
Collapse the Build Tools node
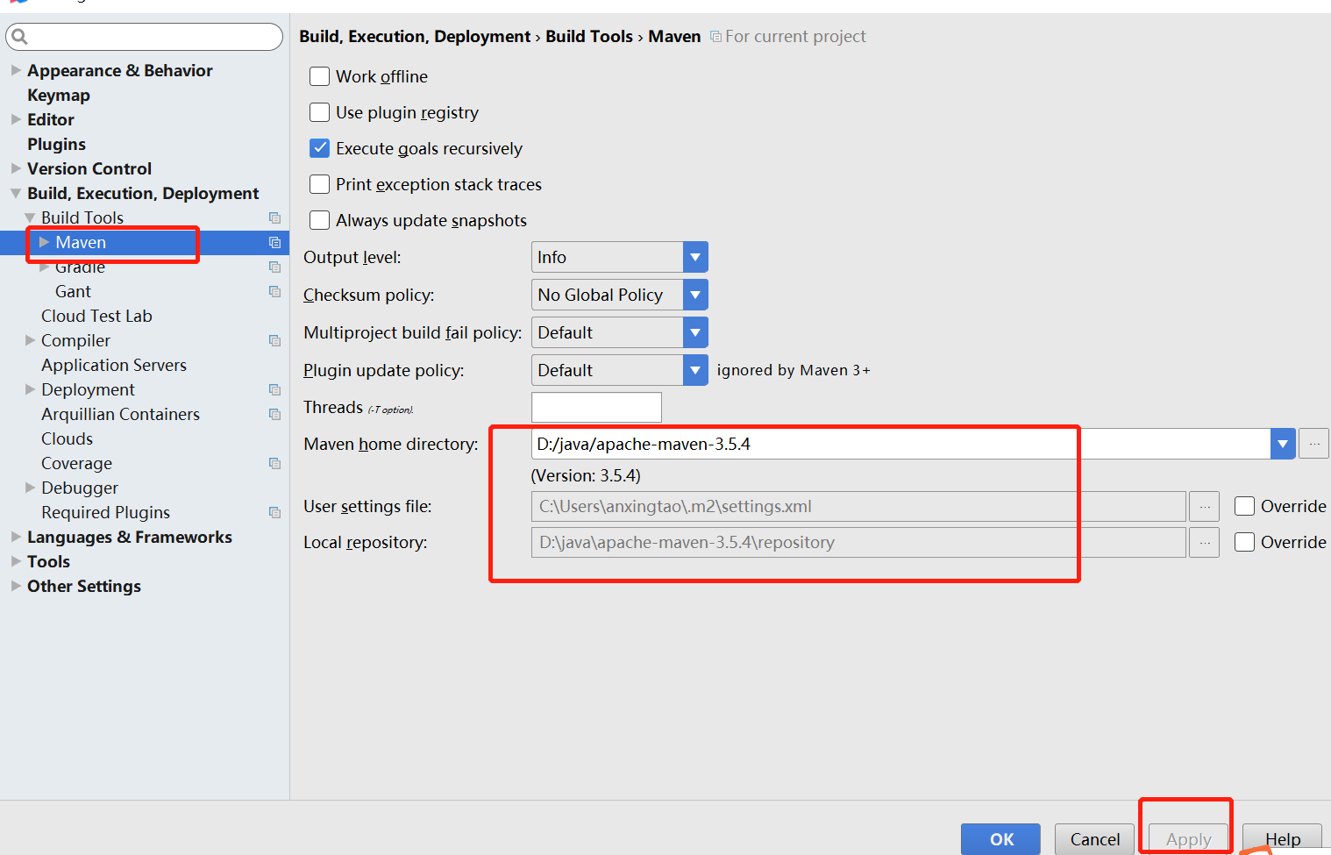30,217
